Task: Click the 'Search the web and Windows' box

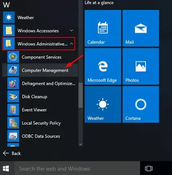Action: click(x=77, y=168)
